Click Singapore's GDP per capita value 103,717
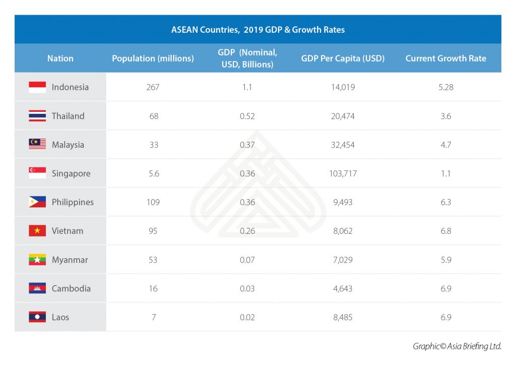 (x=343, y=173)
